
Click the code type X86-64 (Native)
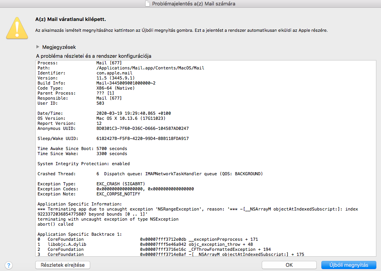click(115, 88)
